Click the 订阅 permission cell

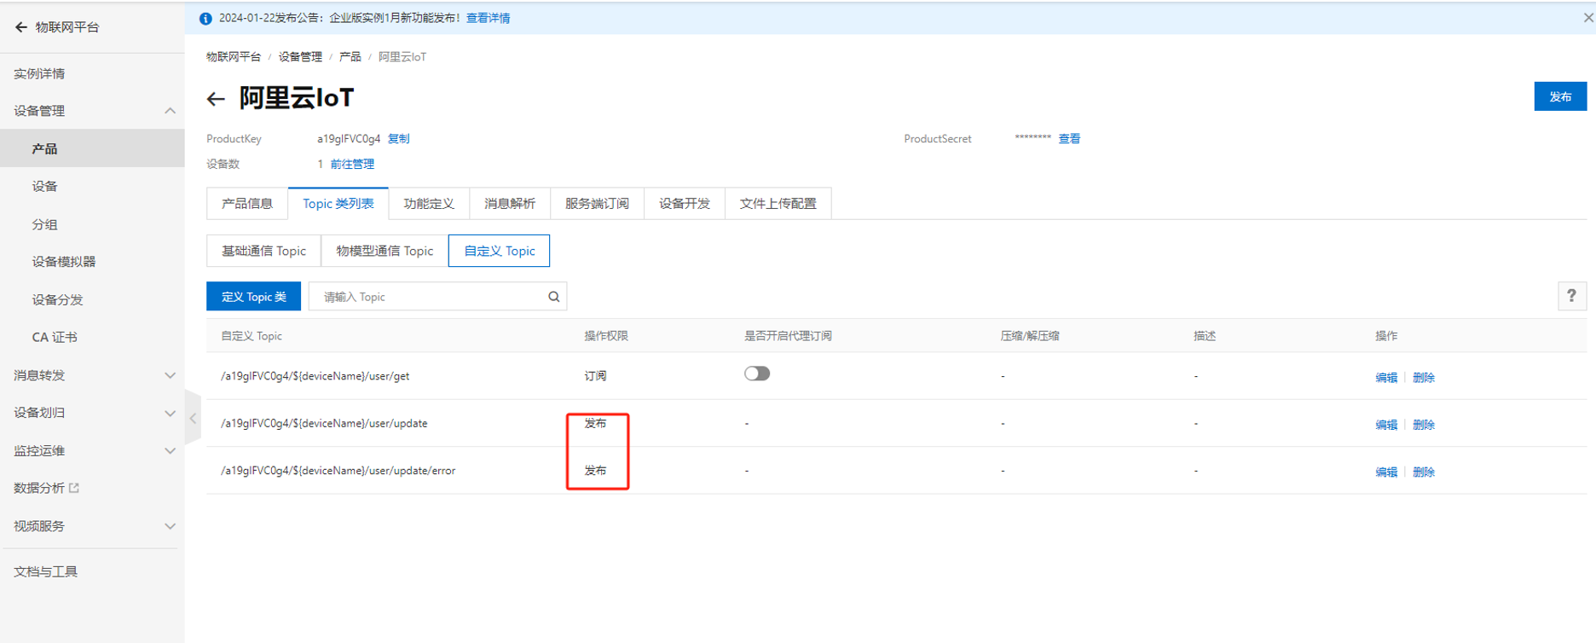pos(595,376)
